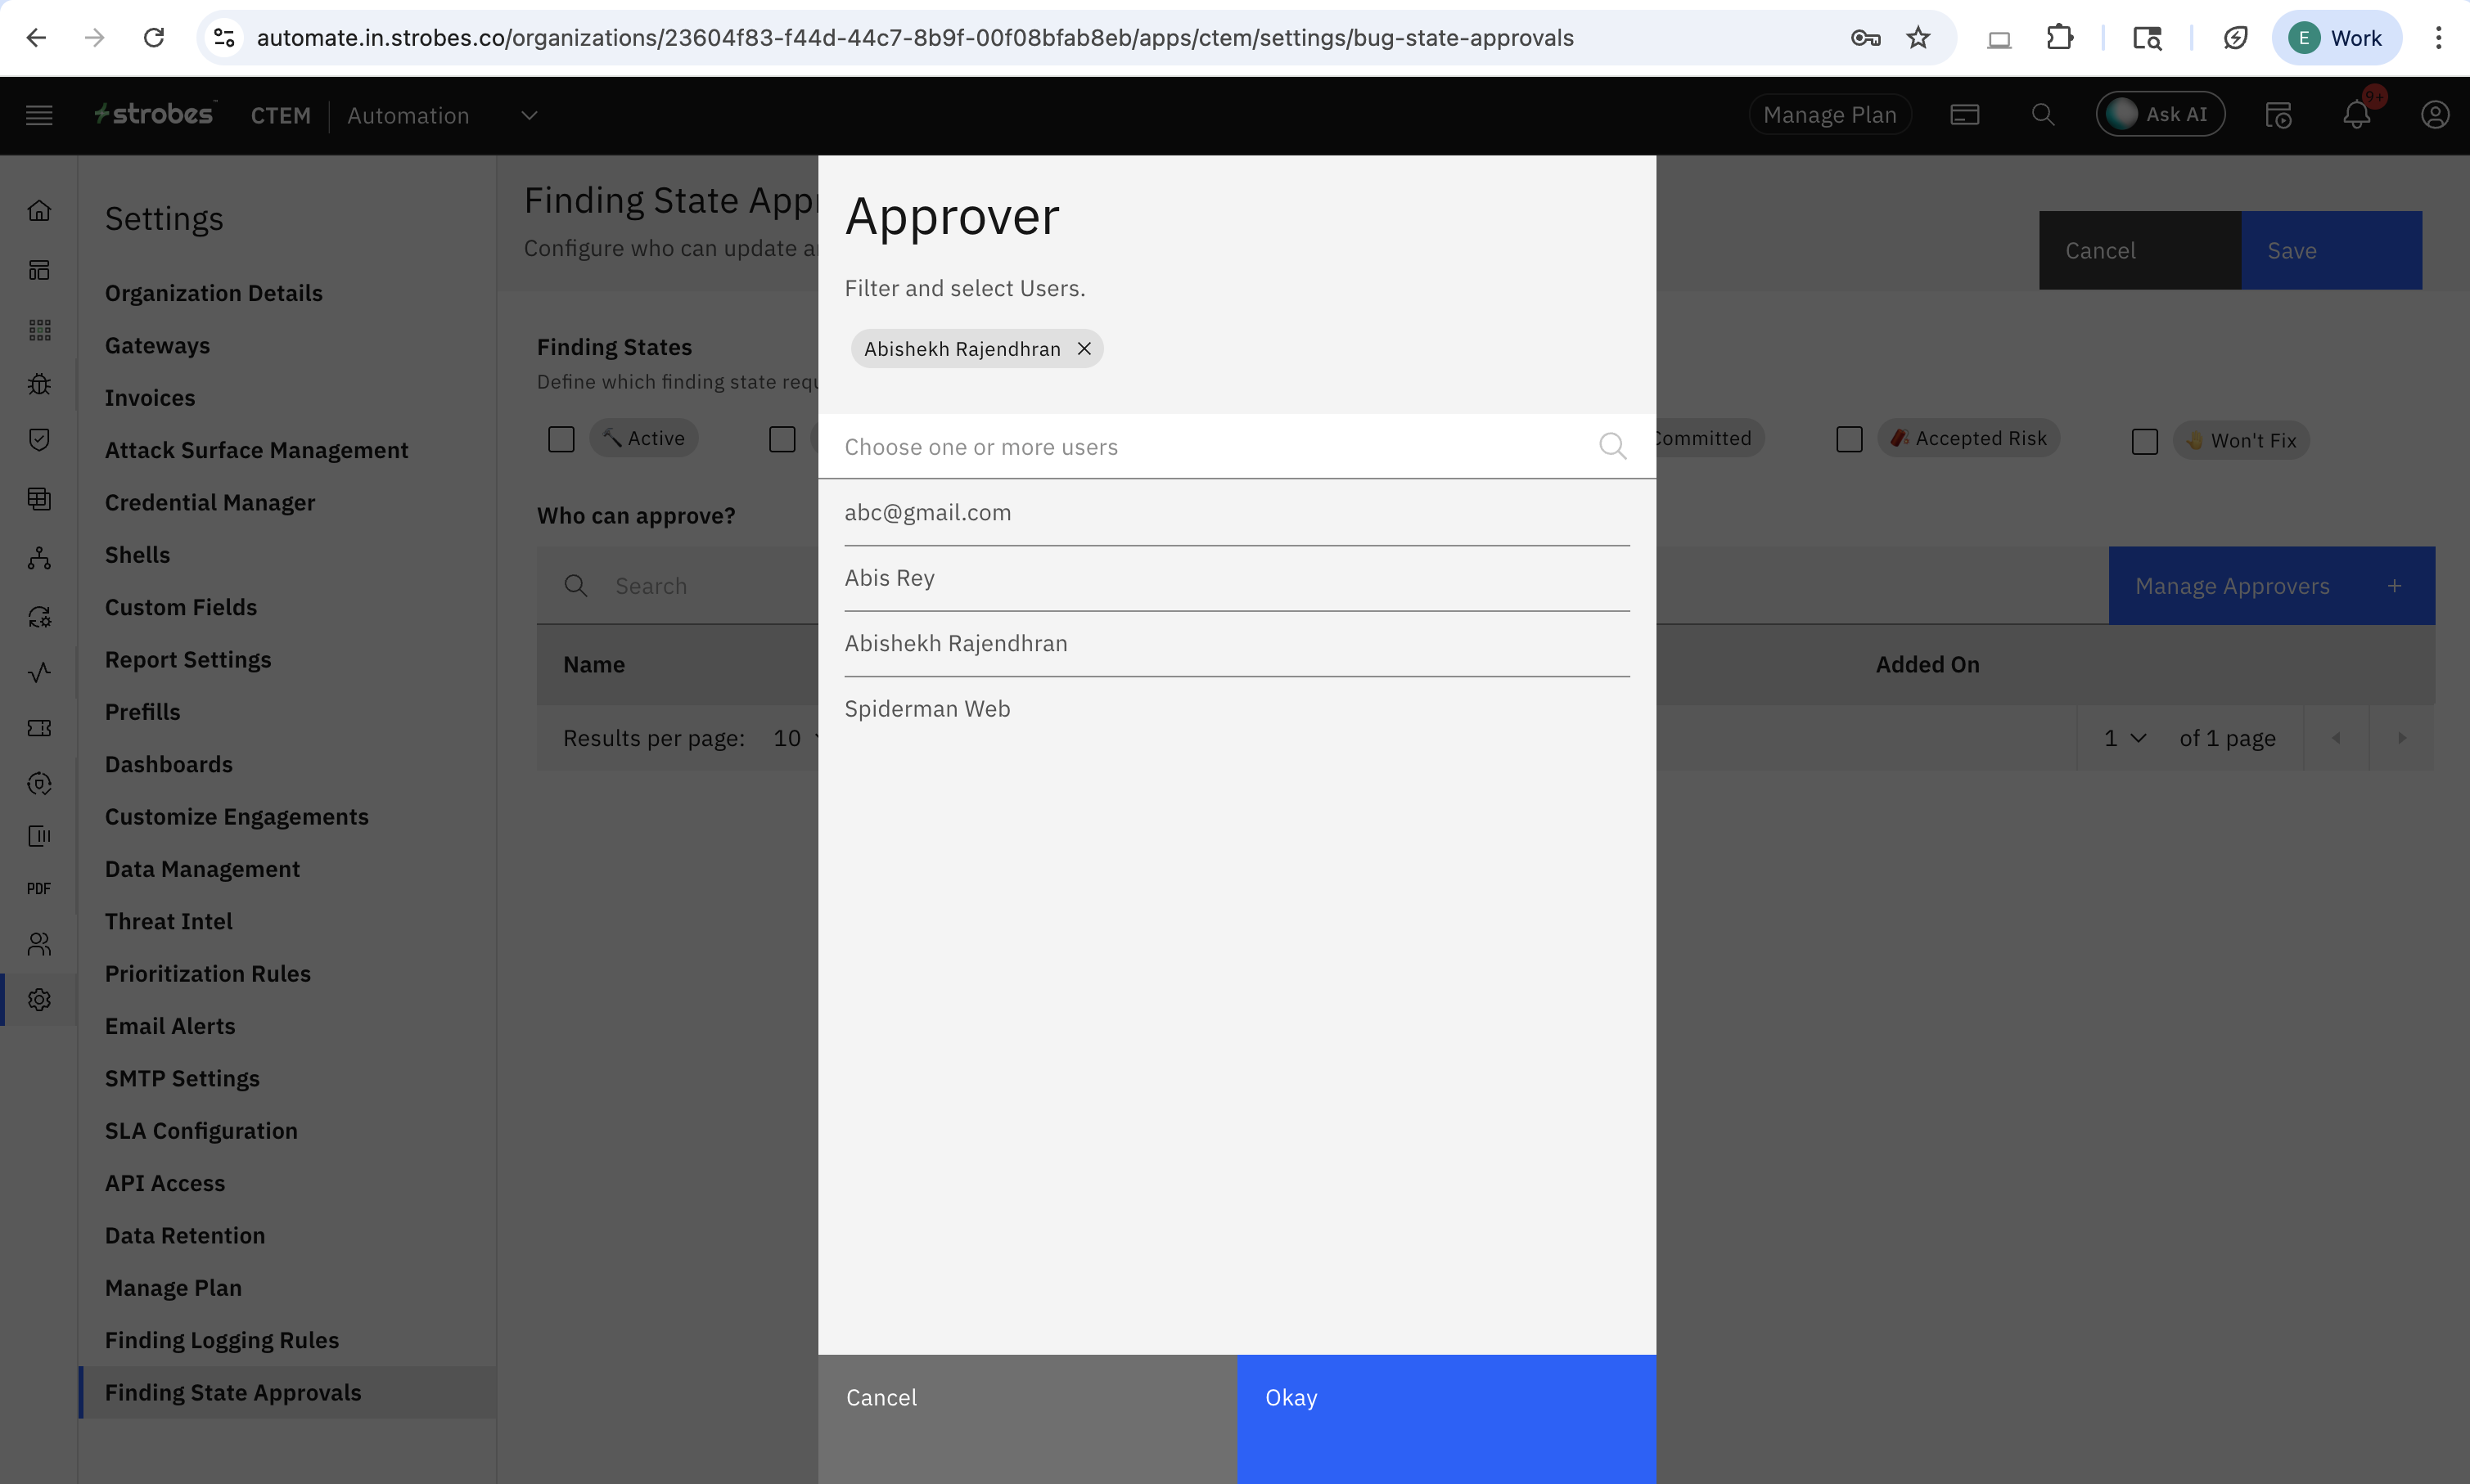Open SLA Configuration settings menu item
This screenshot has height=1484, width=2470.
(201, 1130)
